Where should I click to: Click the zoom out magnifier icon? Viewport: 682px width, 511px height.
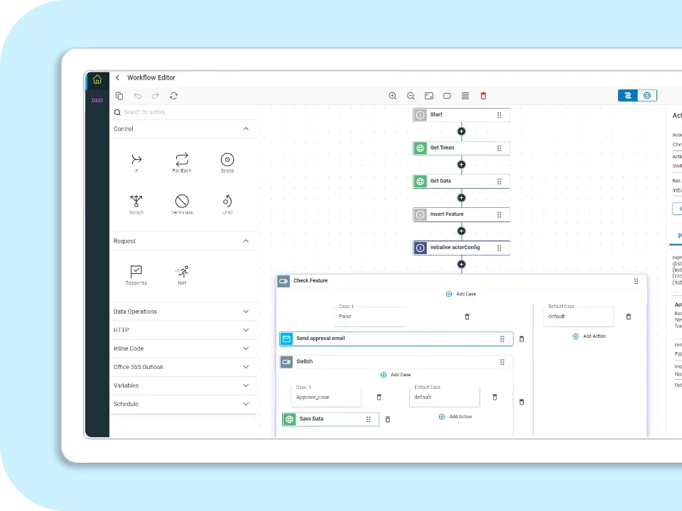pos(411,96)
